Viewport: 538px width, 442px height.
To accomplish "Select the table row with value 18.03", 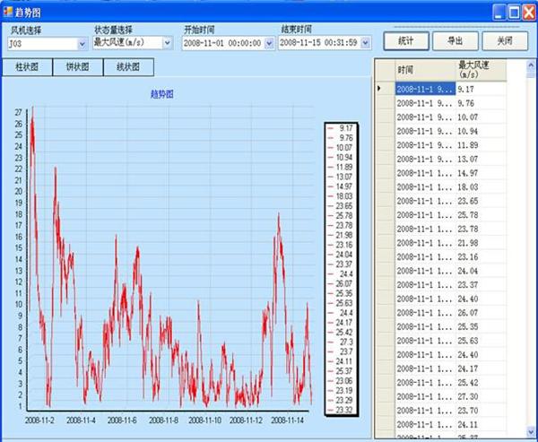I will tap(448, 186).
